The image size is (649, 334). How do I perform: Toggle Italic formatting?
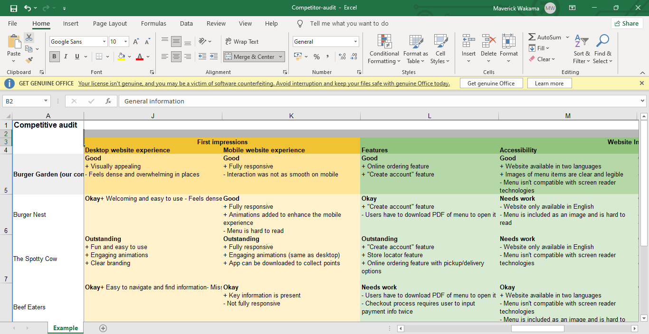(x=66, y=56)
